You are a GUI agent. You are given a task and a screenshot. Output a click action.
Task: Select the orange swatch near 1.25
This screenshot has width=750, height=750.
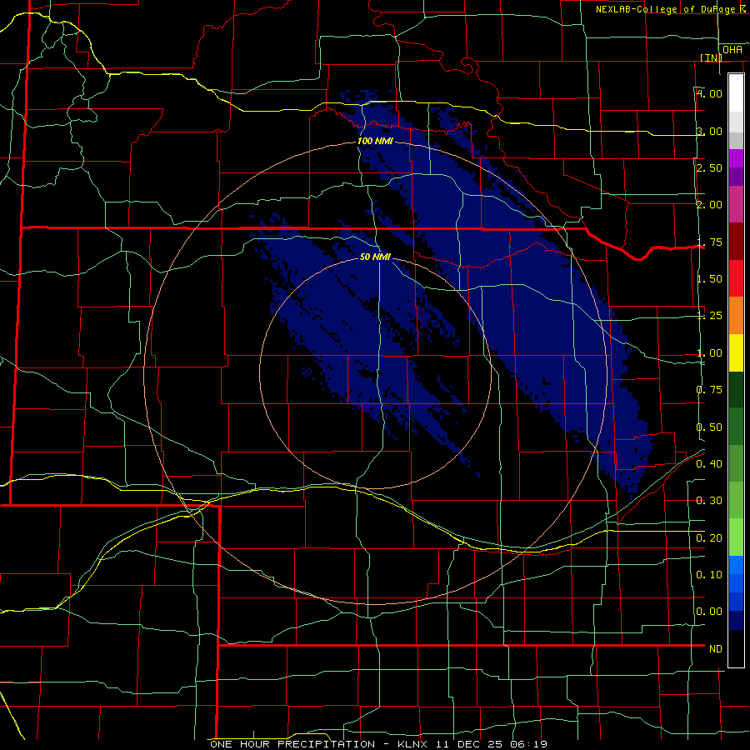coord(736,316)
